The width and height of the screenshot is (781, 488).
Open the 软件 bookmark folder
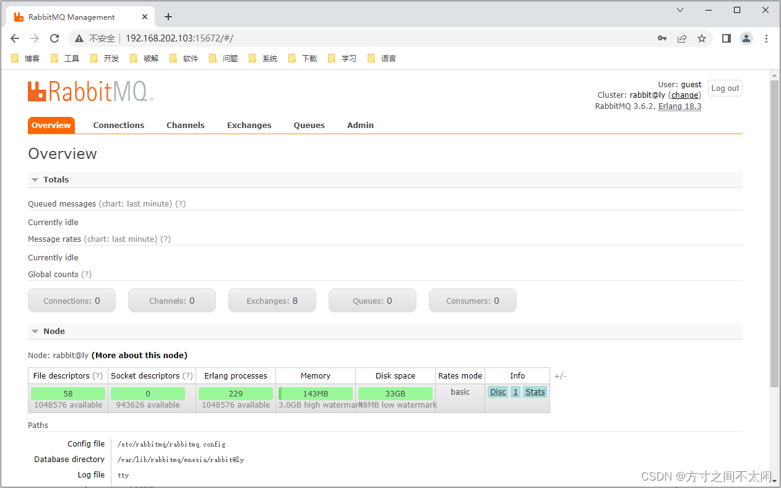tap(184, 58)
